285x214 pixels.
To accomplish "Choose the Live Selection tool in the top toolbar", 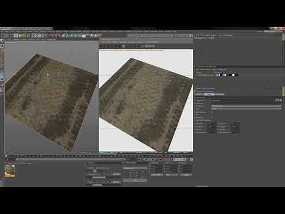I will point(11,36).
